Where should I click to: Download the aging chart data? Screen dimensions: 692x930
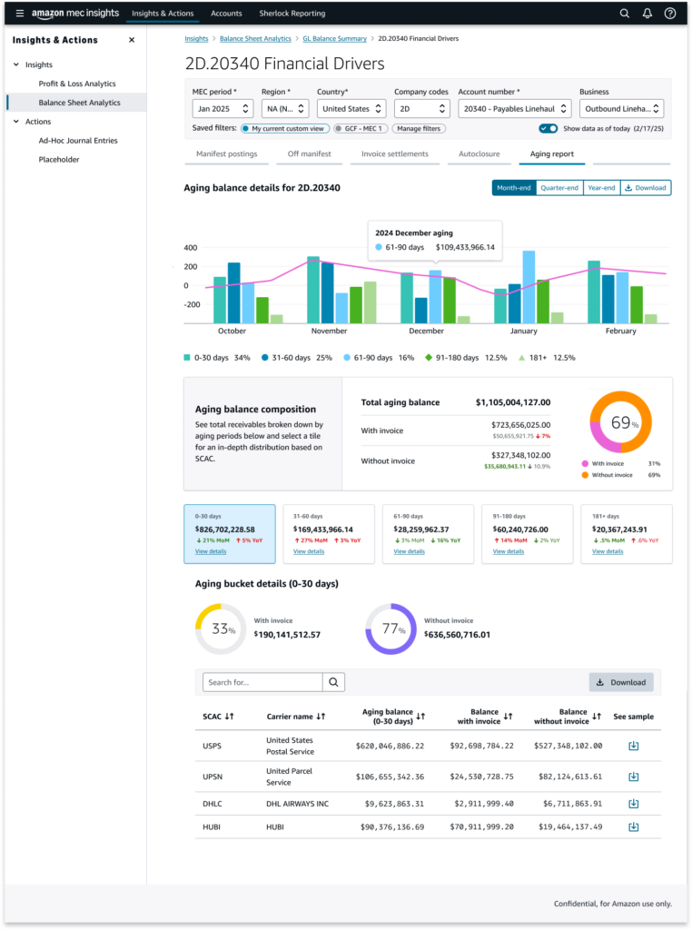646,187
